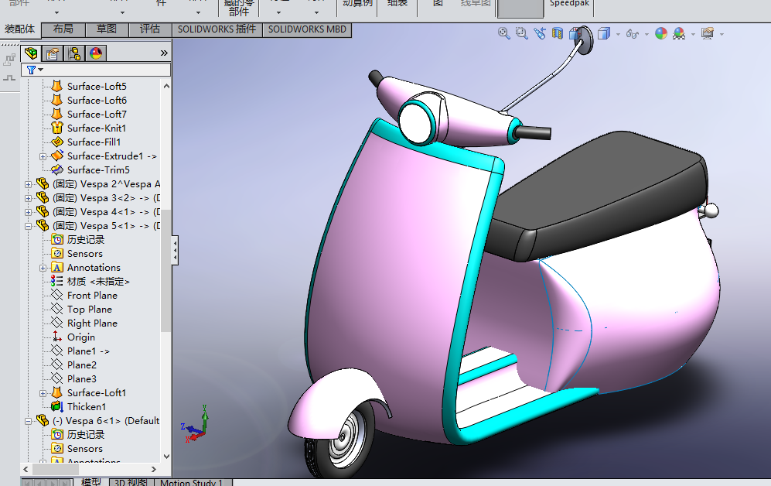Open the Display Style dropdown arrow
771x486 pixels.
(x=618, y=34)
